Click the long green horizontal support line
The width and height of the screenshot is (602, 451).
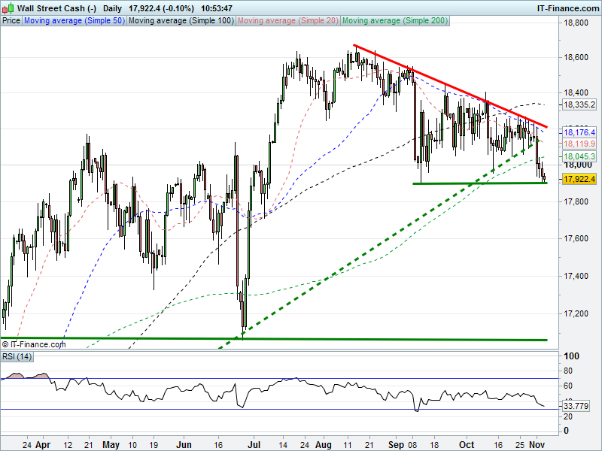click(273, 339)
